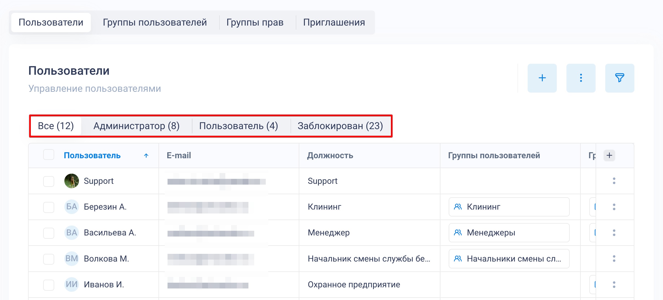Check the box for Васильева А.
Image resolution: width=663 pixels, height=300 pixels.
coord(49,233)
